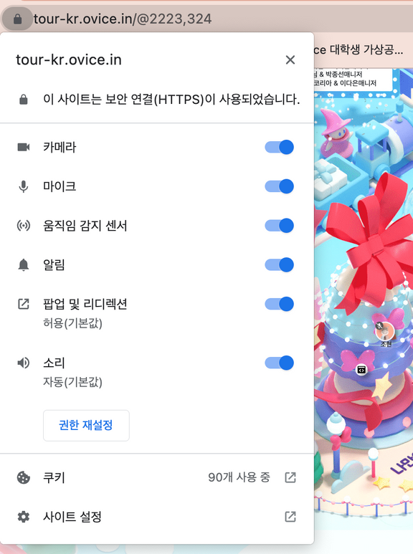The width and height of the screenshot is (413, 554).
Task: Click the camera icon beside 카메라
Action: point(24,147)
